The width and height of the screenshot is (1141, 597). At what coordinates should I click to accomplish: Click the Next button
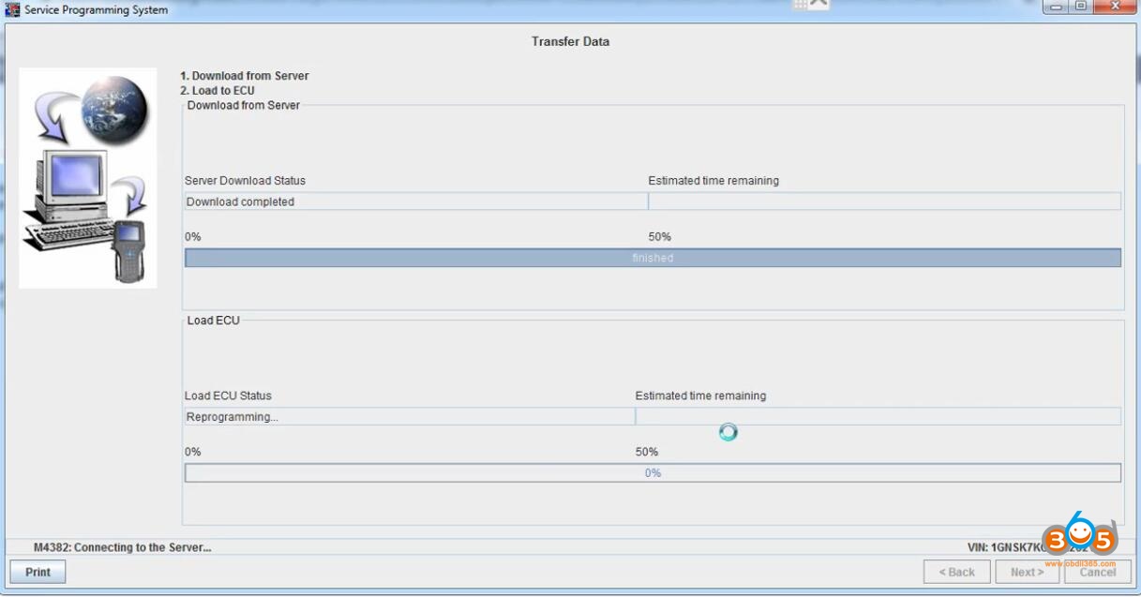pyautogui.click(x=1028, y=572)
